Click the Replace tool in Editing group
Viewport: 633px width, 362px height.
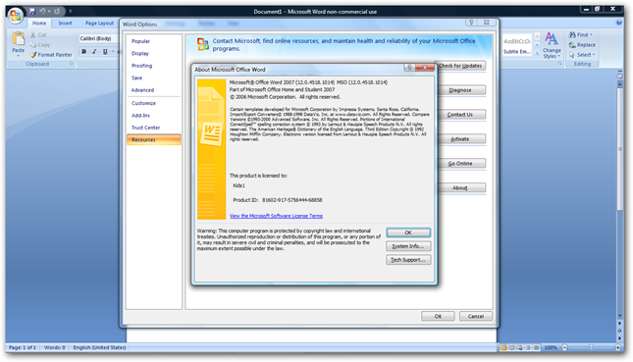[x=582, y=45]
